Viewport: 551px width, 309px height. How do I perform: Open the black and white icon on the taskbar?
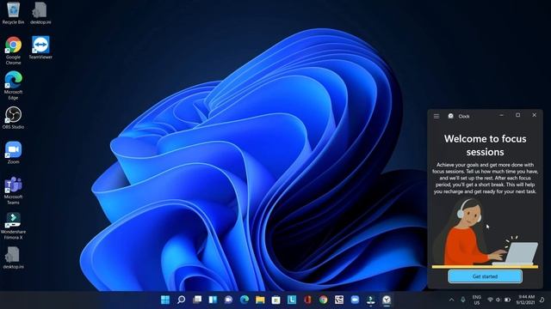pos(339,300)
